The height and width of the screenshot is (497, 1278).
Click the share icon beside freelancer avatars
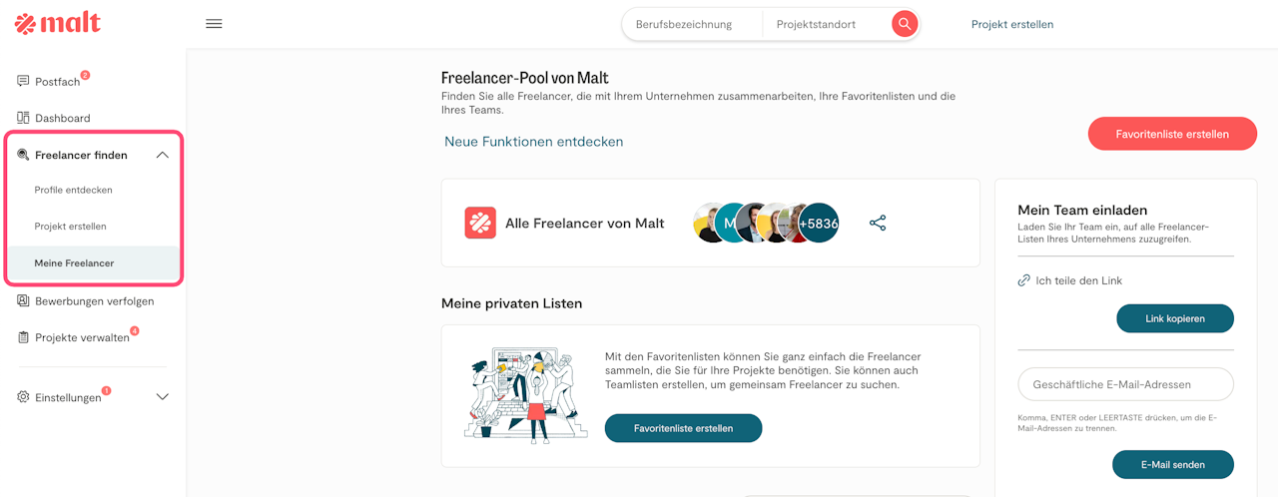point(878,223)
